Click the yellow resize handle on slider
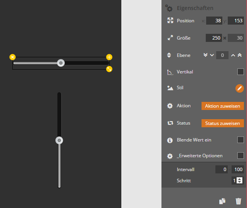Viewport: 247px width, 208px height. [x=109, y=69]
